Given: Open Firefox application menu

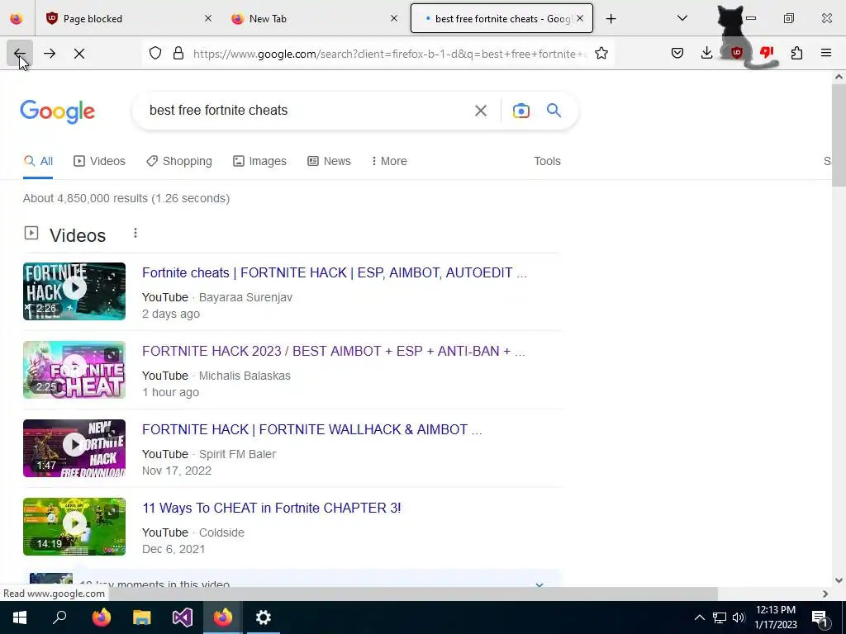Looking at the screenshot, I should pyautogui.click(x=826, y=53).
